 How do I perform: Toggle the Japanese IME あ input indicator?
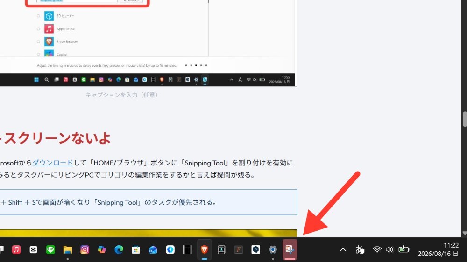360,249
